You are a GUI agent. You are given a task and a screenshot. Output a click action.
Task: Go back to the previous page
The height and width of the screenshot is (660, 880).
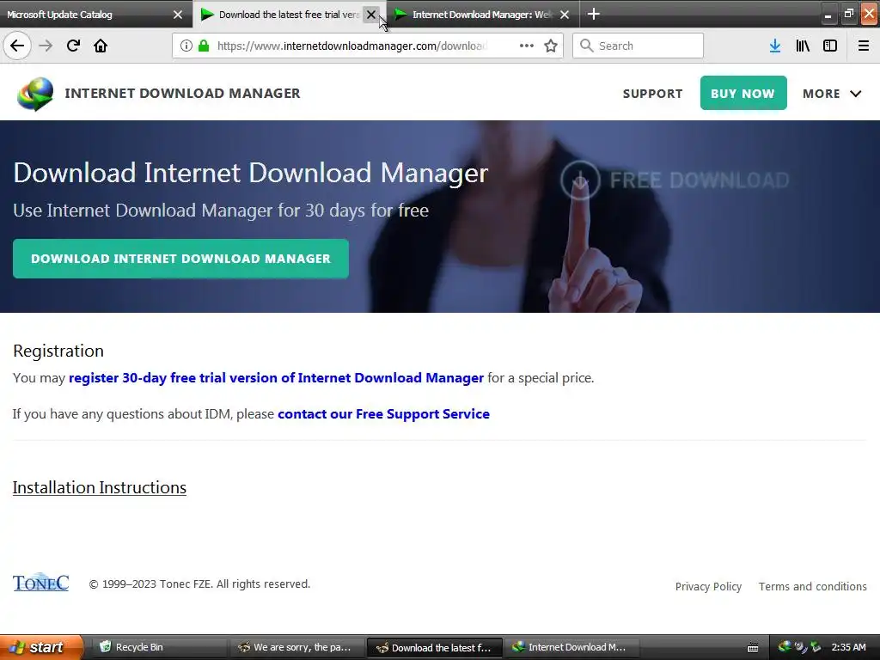point(17,46)
